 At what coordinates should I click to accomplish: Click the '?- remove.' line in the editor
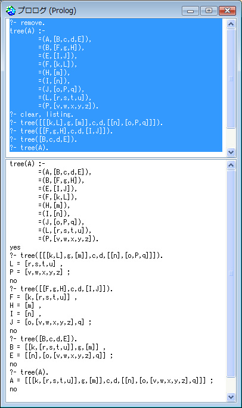(27, 23)
